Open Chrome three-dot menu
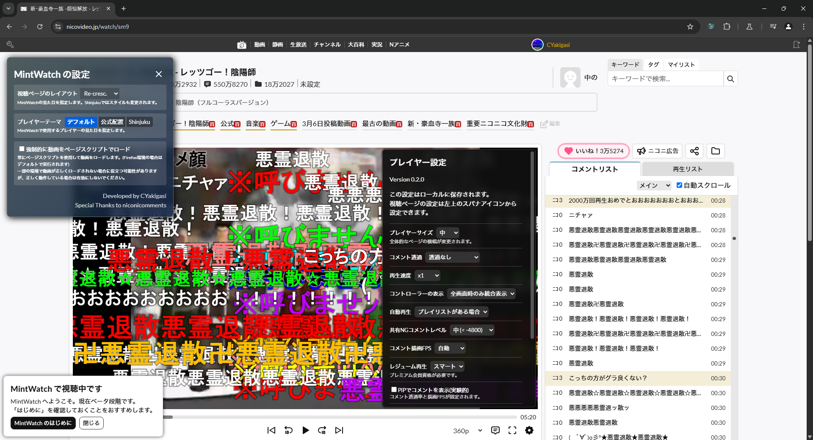 pos(804,27)
